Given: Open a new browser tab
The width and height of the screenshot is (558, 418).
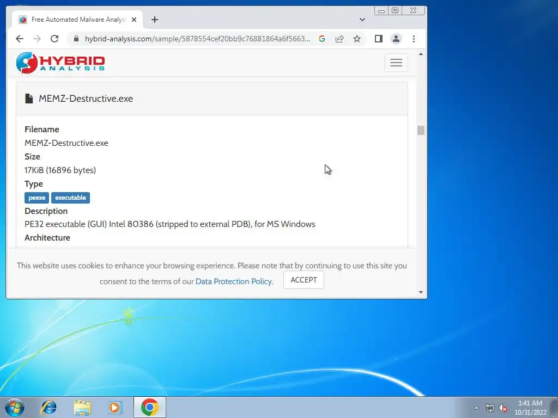Looking at the screenshot, I should coord(154,20).
